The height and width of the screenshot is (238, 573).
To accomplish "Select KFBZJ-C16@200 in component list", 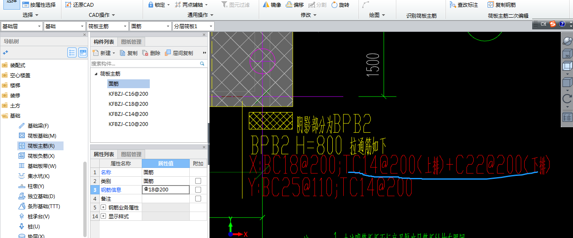I will pos(128,94).
